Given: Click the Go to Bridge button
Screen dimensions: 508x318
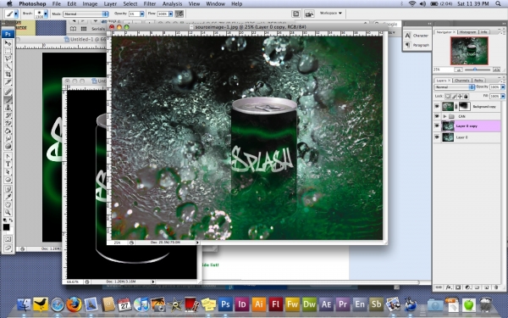Looking at the screenshot, I should point(309,14).
